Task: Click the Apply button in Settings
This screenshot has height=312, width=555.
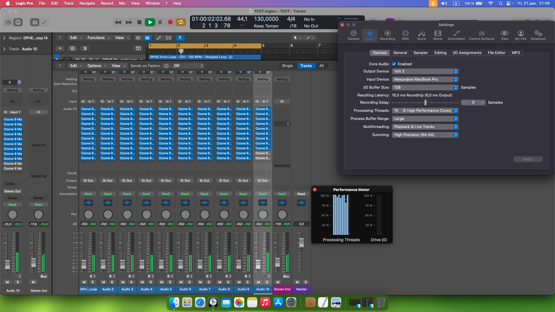Action: pyautogui.click(x=528, y=159)
